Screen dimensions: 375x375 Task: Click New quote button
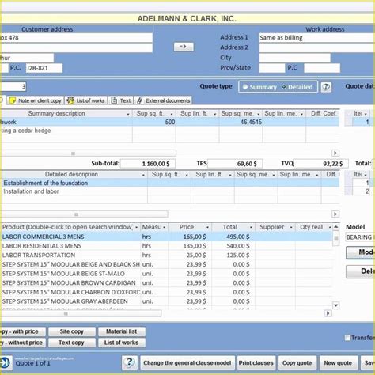(338, 363)
